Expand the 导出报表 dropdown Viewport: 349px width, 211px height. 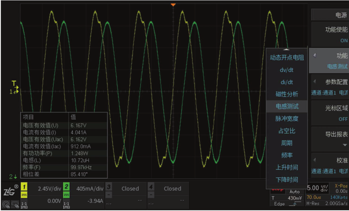(329, 139)
